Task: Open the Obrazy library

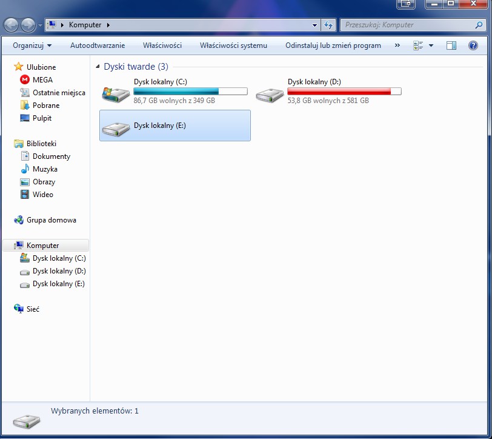Action: coord(44,182)
